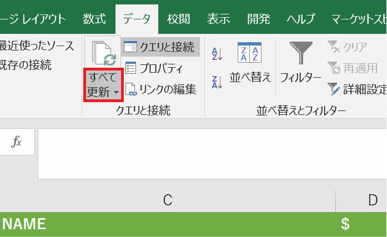This screenshot has width=387, height=237.
Task: Open the 並べ替え sort dialog
Action: coord(250,63)
